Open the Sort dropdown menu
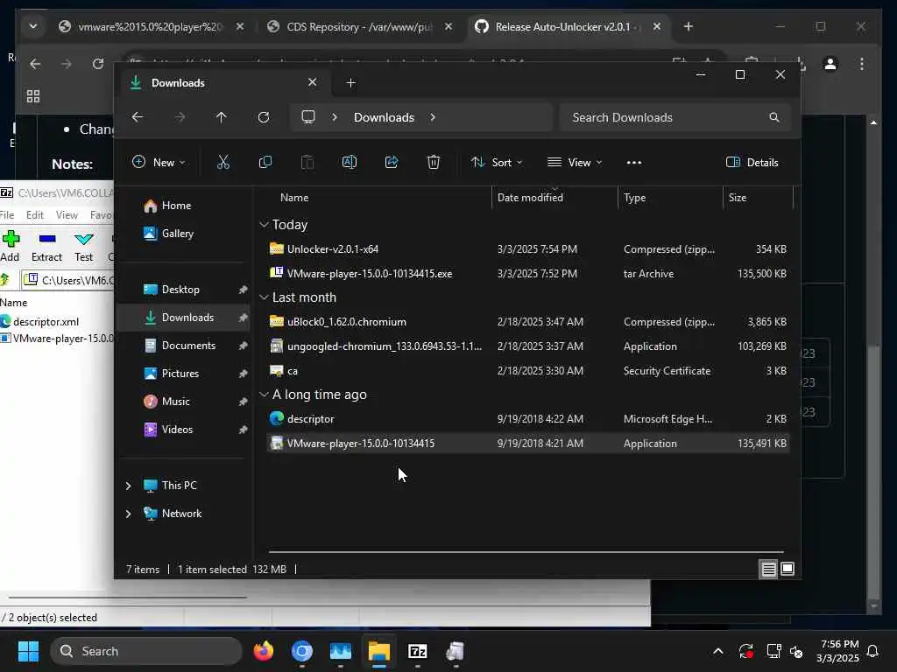The width and height of the screenshot is (897, 672). tap(497, 163)
